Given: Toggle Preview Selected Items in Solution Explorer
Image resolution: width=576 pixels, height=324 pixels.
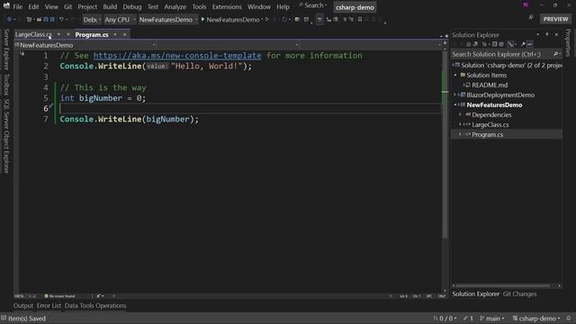Looking at the screenshot, I should [x=530, y=44].
